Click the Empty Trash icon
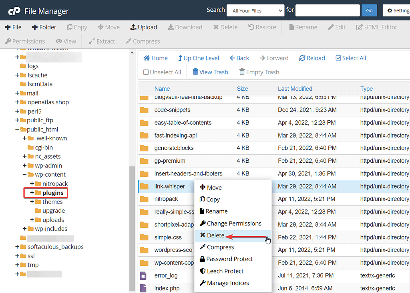This screenshot has width=410, height=293. [259, 72]
